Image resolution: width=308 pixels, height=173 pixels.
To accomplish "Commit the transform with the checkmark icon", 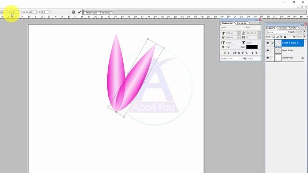I will coord(79,12).
